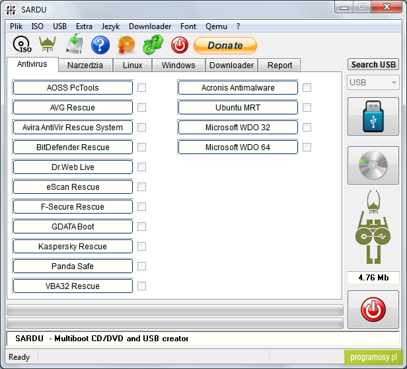
Task: Tick the Panda Safe checkbox
Action: (x=141, y=266)
